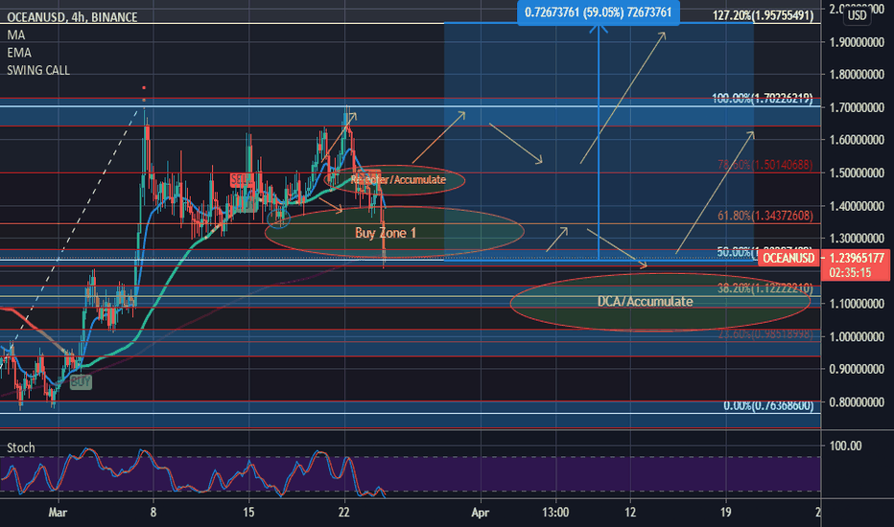Image resolution: width=894 pixels, height=527 pixels.
Task: Select the SWING CALL indicator label
Action: [38, 71]
